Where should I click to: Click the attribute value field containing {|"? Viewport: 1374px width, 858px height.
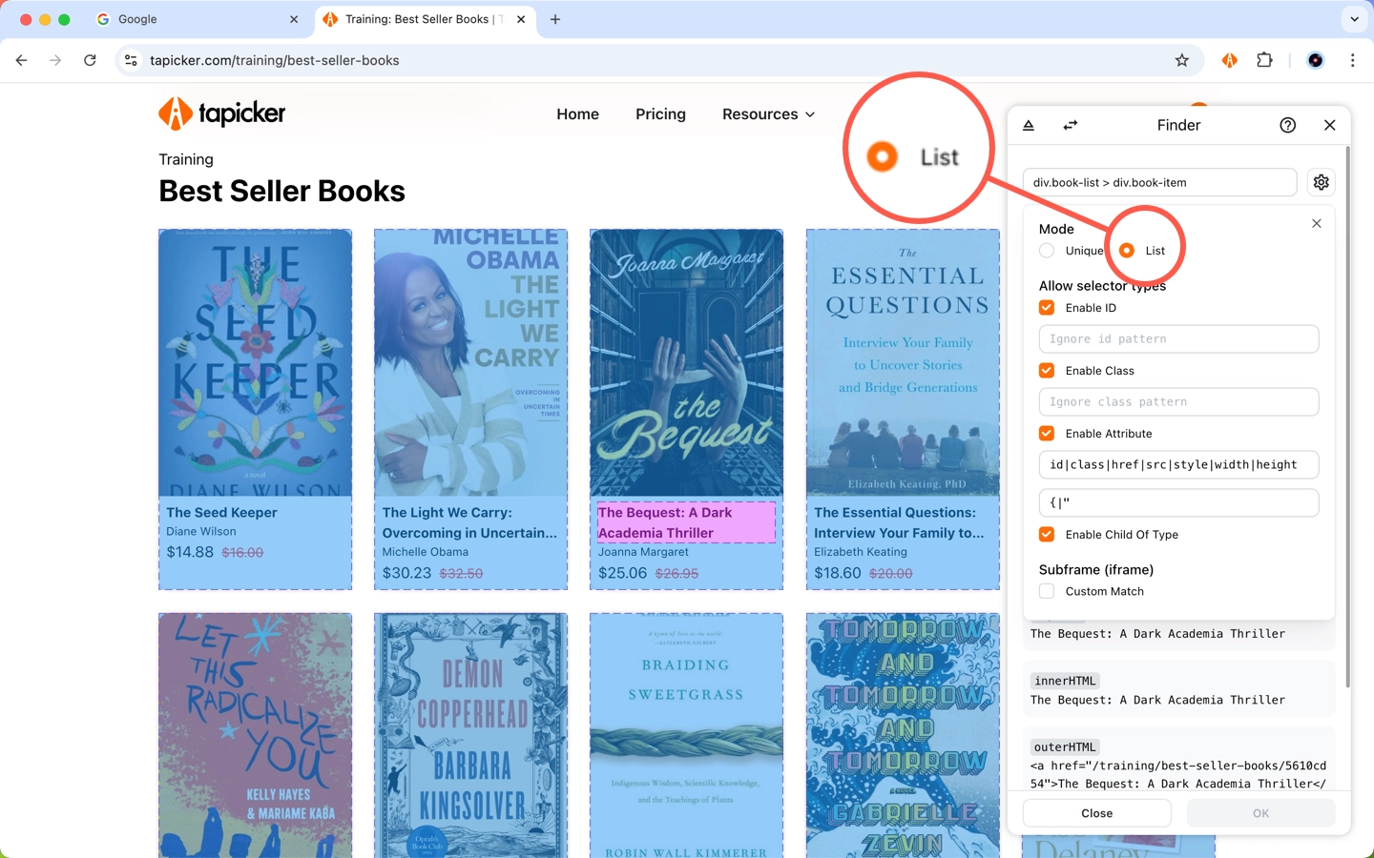click(1178, 502)
